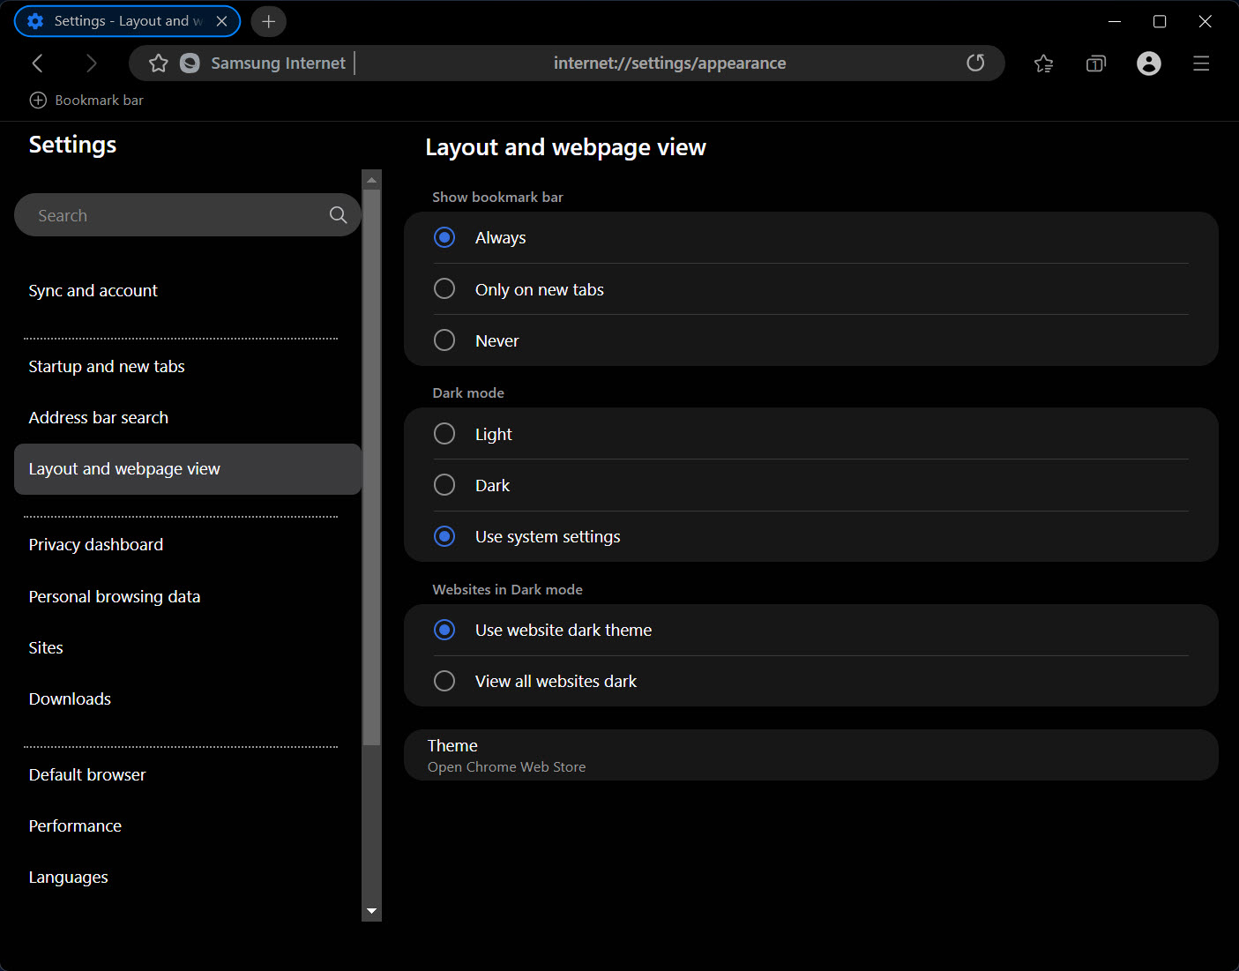Open the tab manager icon
The width and height of the screenshot is (1239, 971).
[1095, 63]
